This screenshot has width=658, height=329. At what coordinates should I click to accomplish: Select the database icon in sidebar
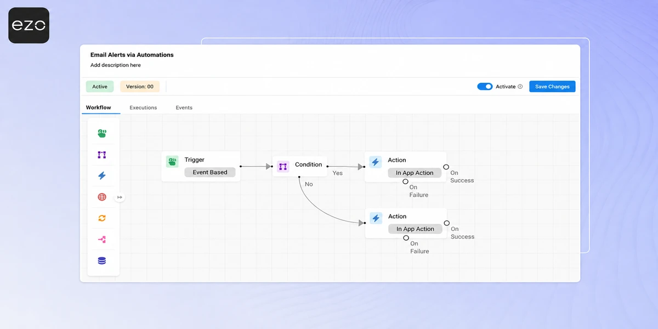point(102,261)
